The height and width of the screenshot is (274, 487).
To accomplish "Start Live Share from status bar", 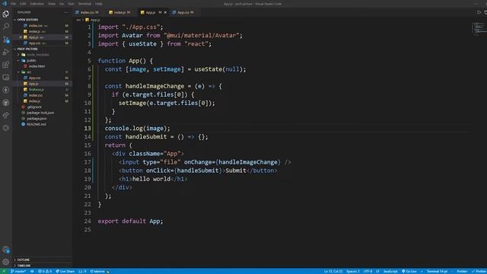I will point(65,271).
